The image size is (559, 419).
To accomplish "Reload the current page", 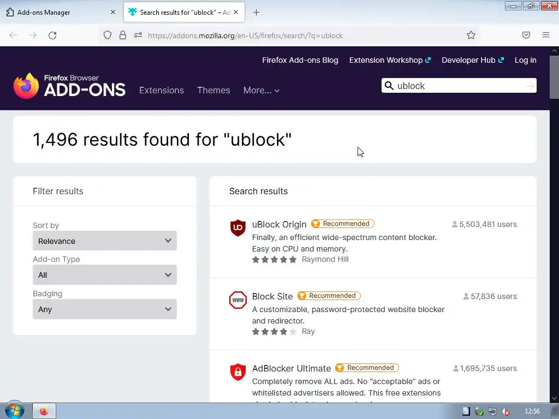I will point(52,35).
